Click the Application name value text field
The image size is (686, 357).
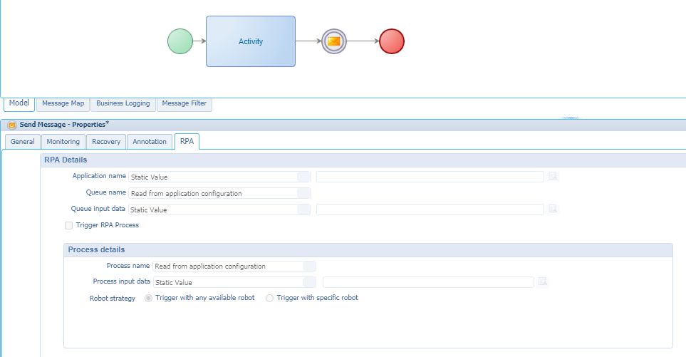pos(430,177)
